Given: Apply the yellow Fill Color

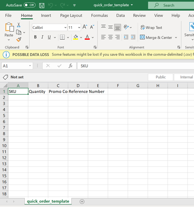Looking at the screenshot, I should coord(76,37).
